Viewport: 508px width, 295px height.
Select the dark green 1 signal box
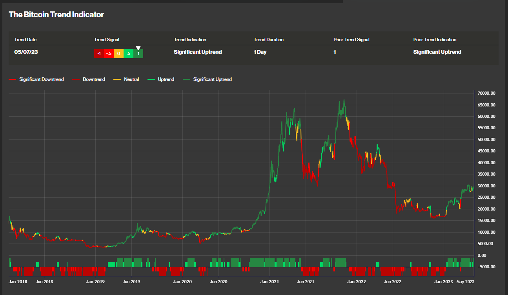[x=138, y=53]
